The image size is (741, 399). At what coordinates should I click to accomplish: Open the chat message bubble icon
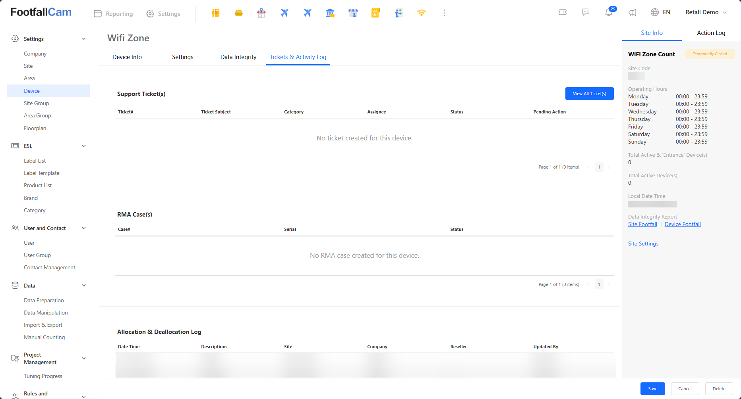pyautogui.click(x=586, y=12)
